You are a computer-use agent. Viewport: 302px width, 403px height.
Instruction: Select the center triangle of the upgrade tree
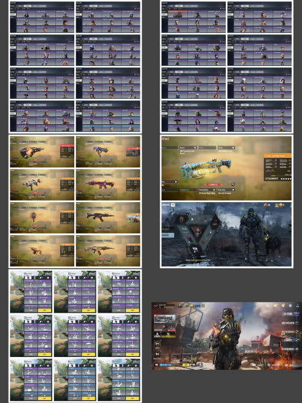[197, 230]
